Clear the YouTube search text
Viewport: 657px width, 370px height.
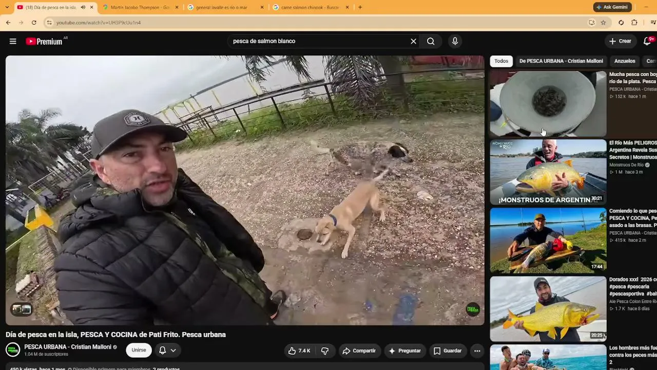point(413,41)
